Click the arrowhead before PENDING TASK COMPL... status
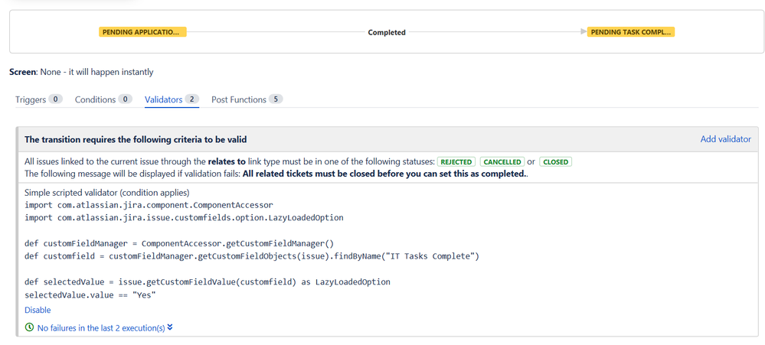Image resolution: width=765 pixels, height=345 pixels. pyautogui.click(x=584, y=32)
